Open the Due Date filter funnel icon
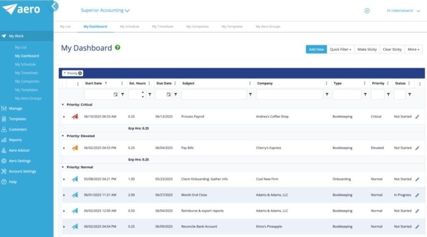Screen dimensions: 427x237 pos(176,95)
